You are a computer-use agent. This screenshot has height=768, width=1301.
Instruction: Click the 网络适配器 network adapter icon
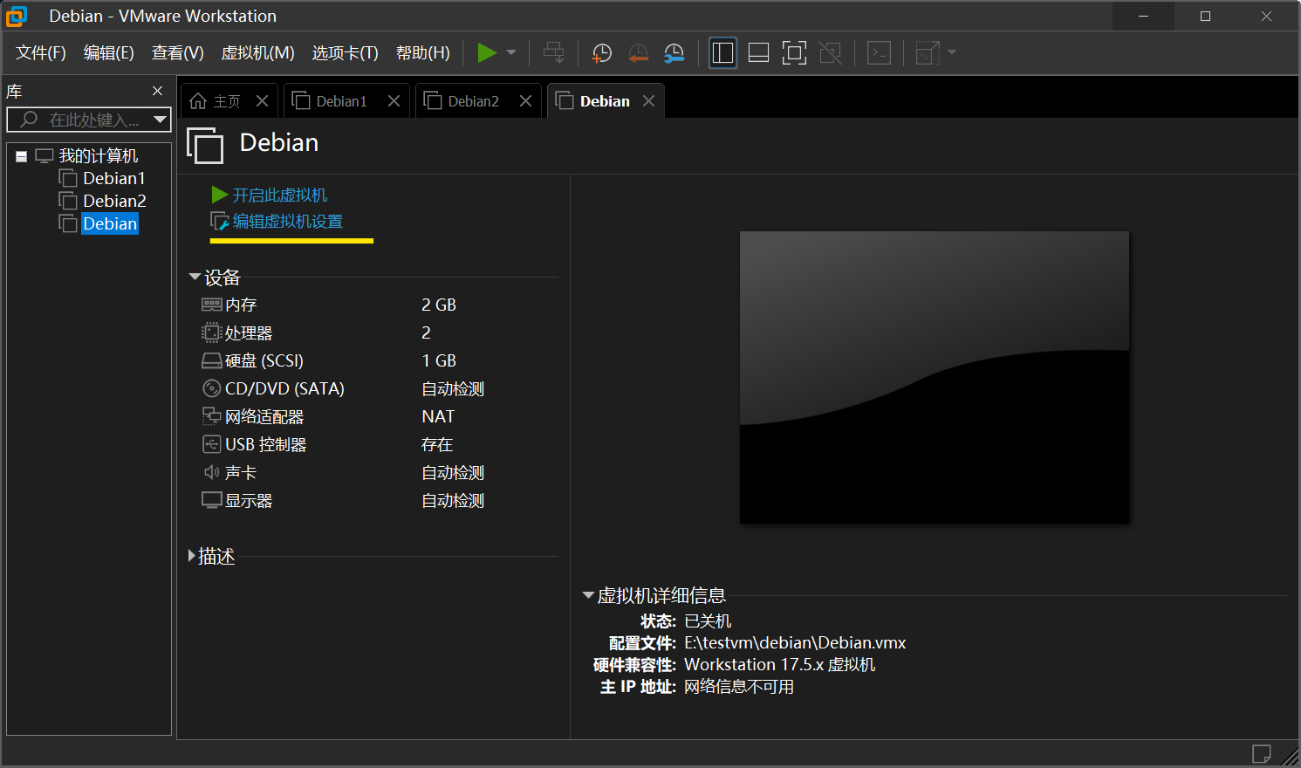[211, 416]
